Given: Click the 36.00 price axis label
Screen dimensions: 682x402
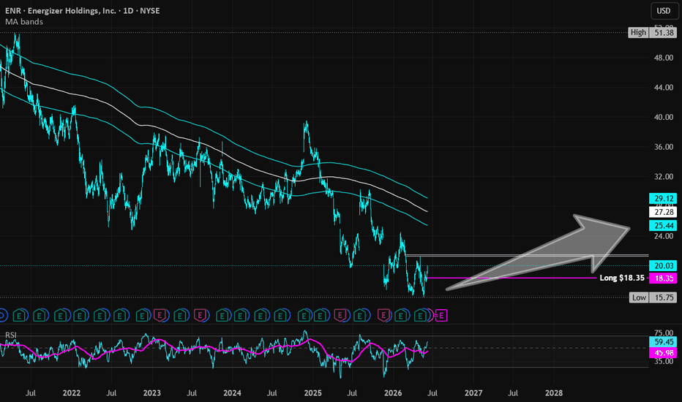Looking at the screenshot, I should click(x=664, y=147).
